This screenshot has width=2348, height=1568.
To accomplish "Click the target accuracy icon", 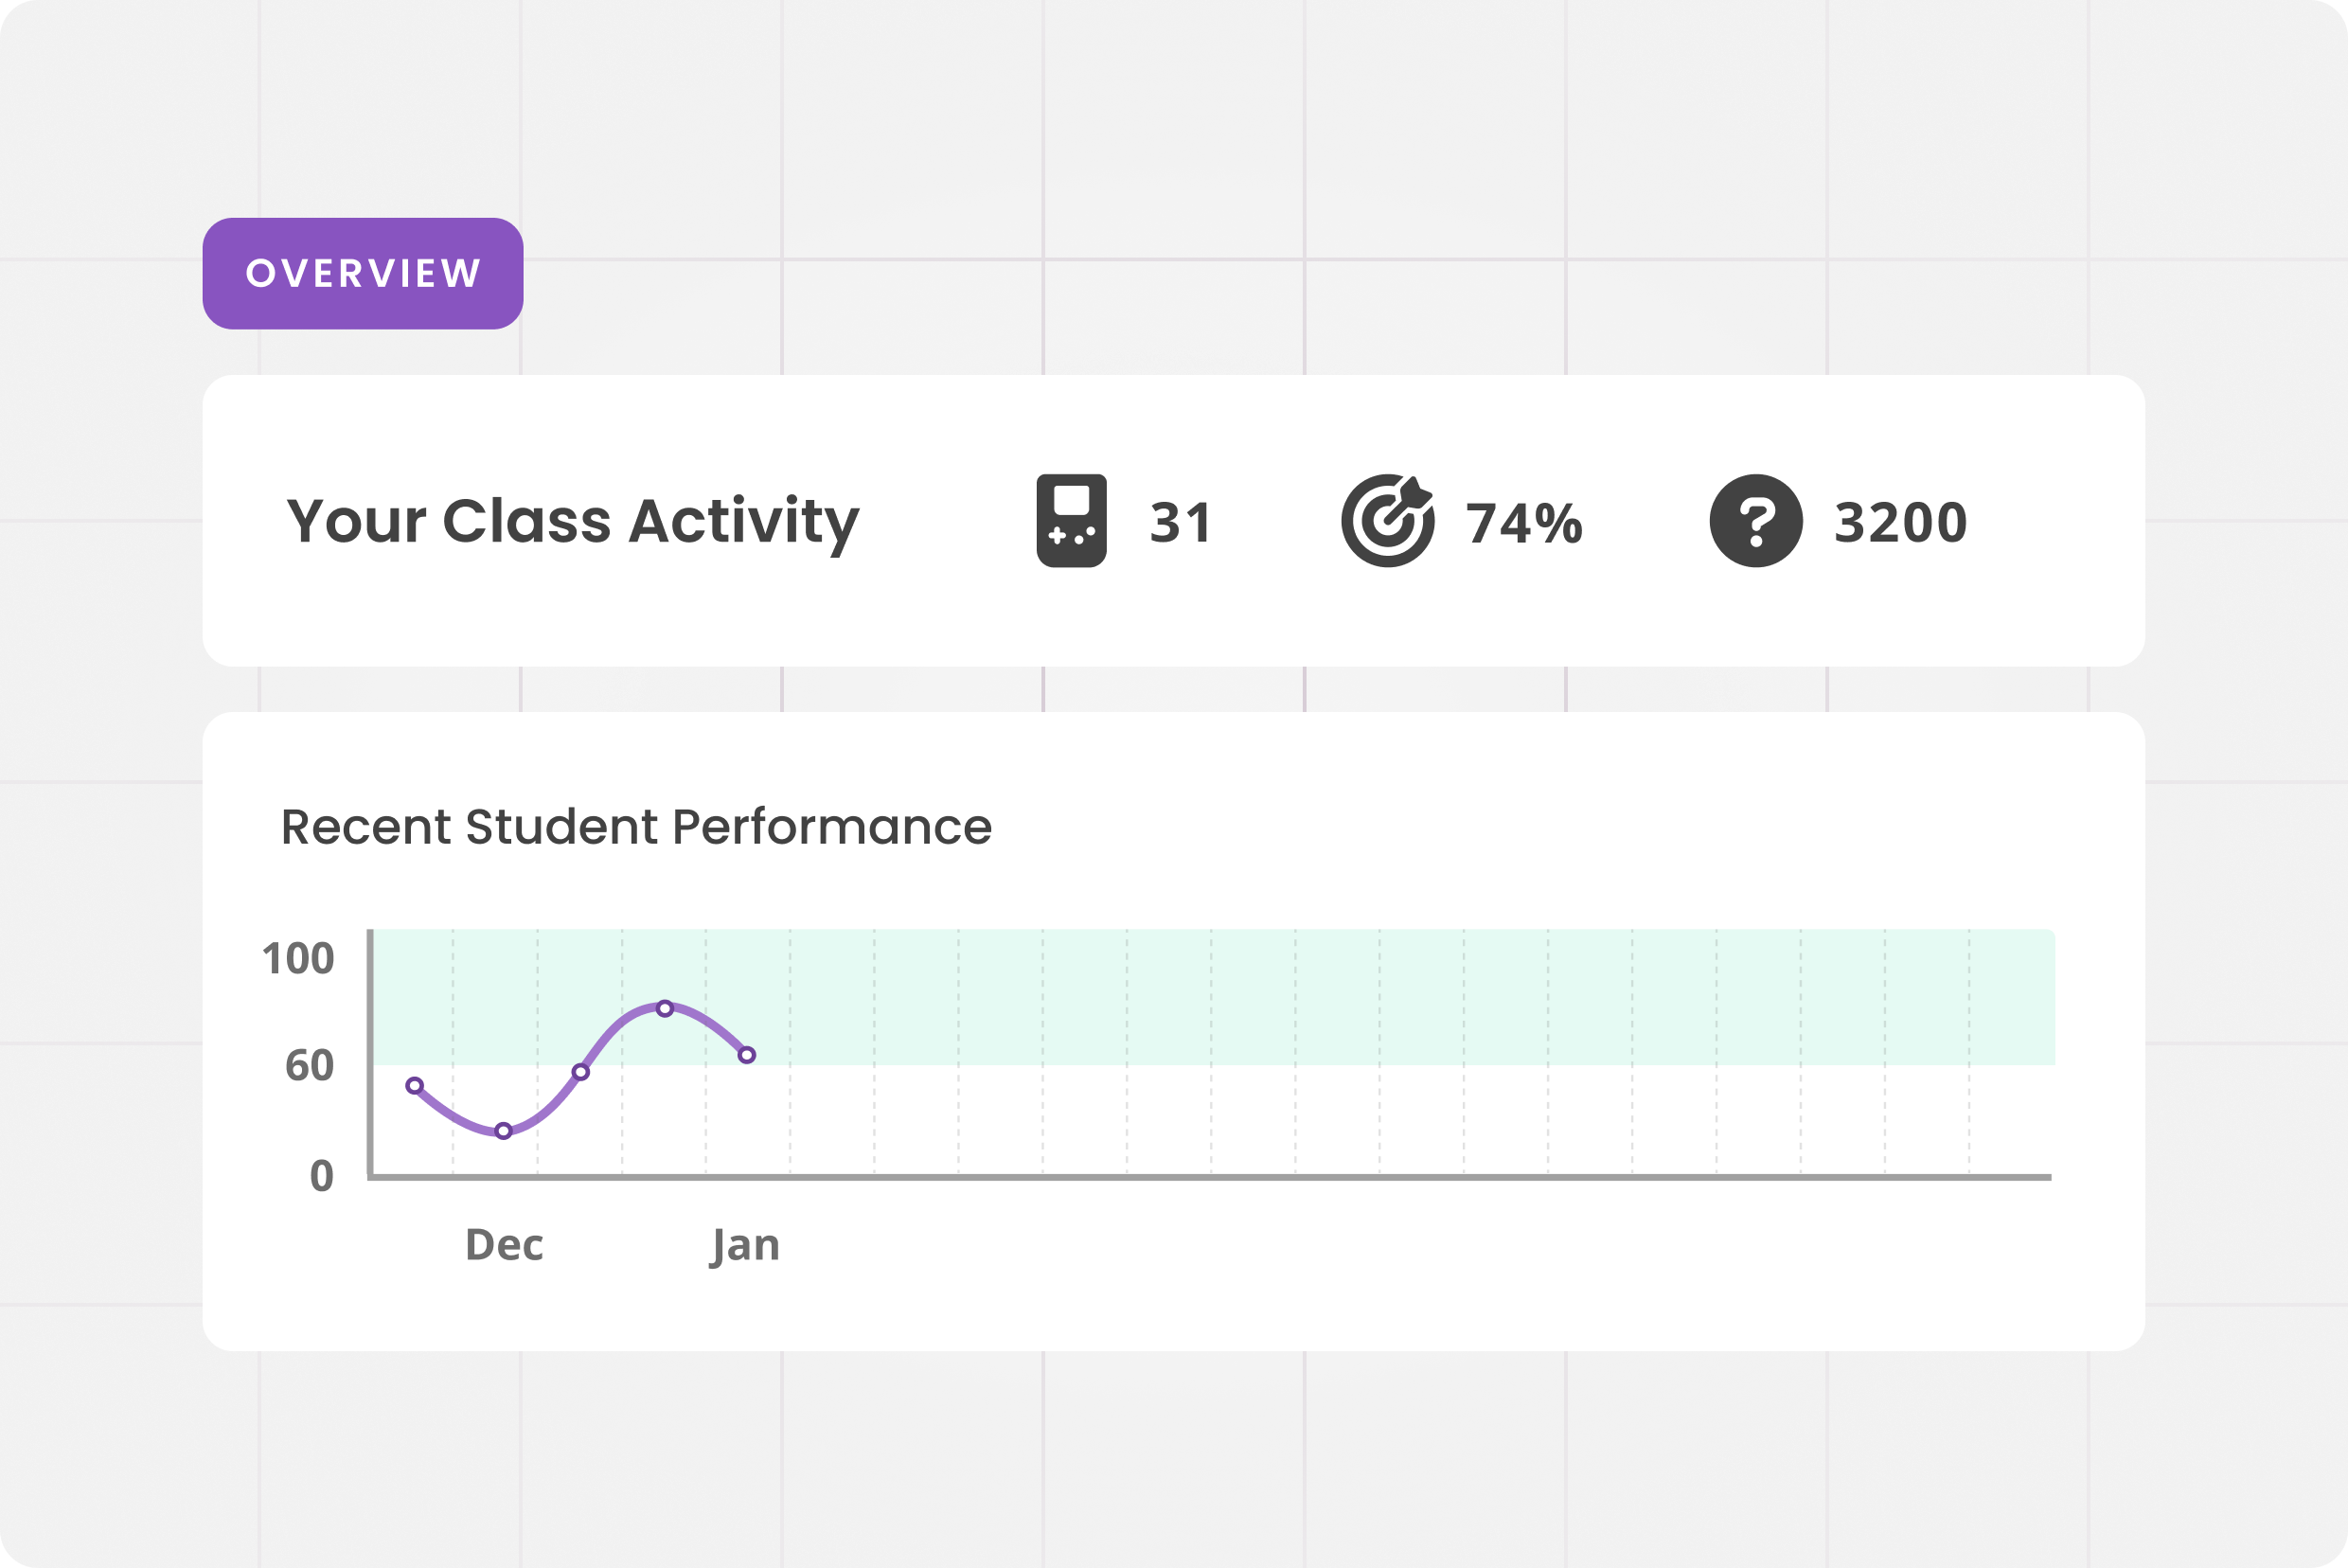I will point(1387,521).
